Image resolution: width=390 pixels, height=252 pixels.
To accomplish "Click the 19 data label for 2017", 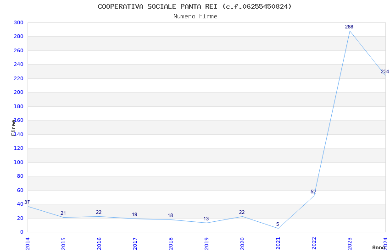I will [134, 214].
